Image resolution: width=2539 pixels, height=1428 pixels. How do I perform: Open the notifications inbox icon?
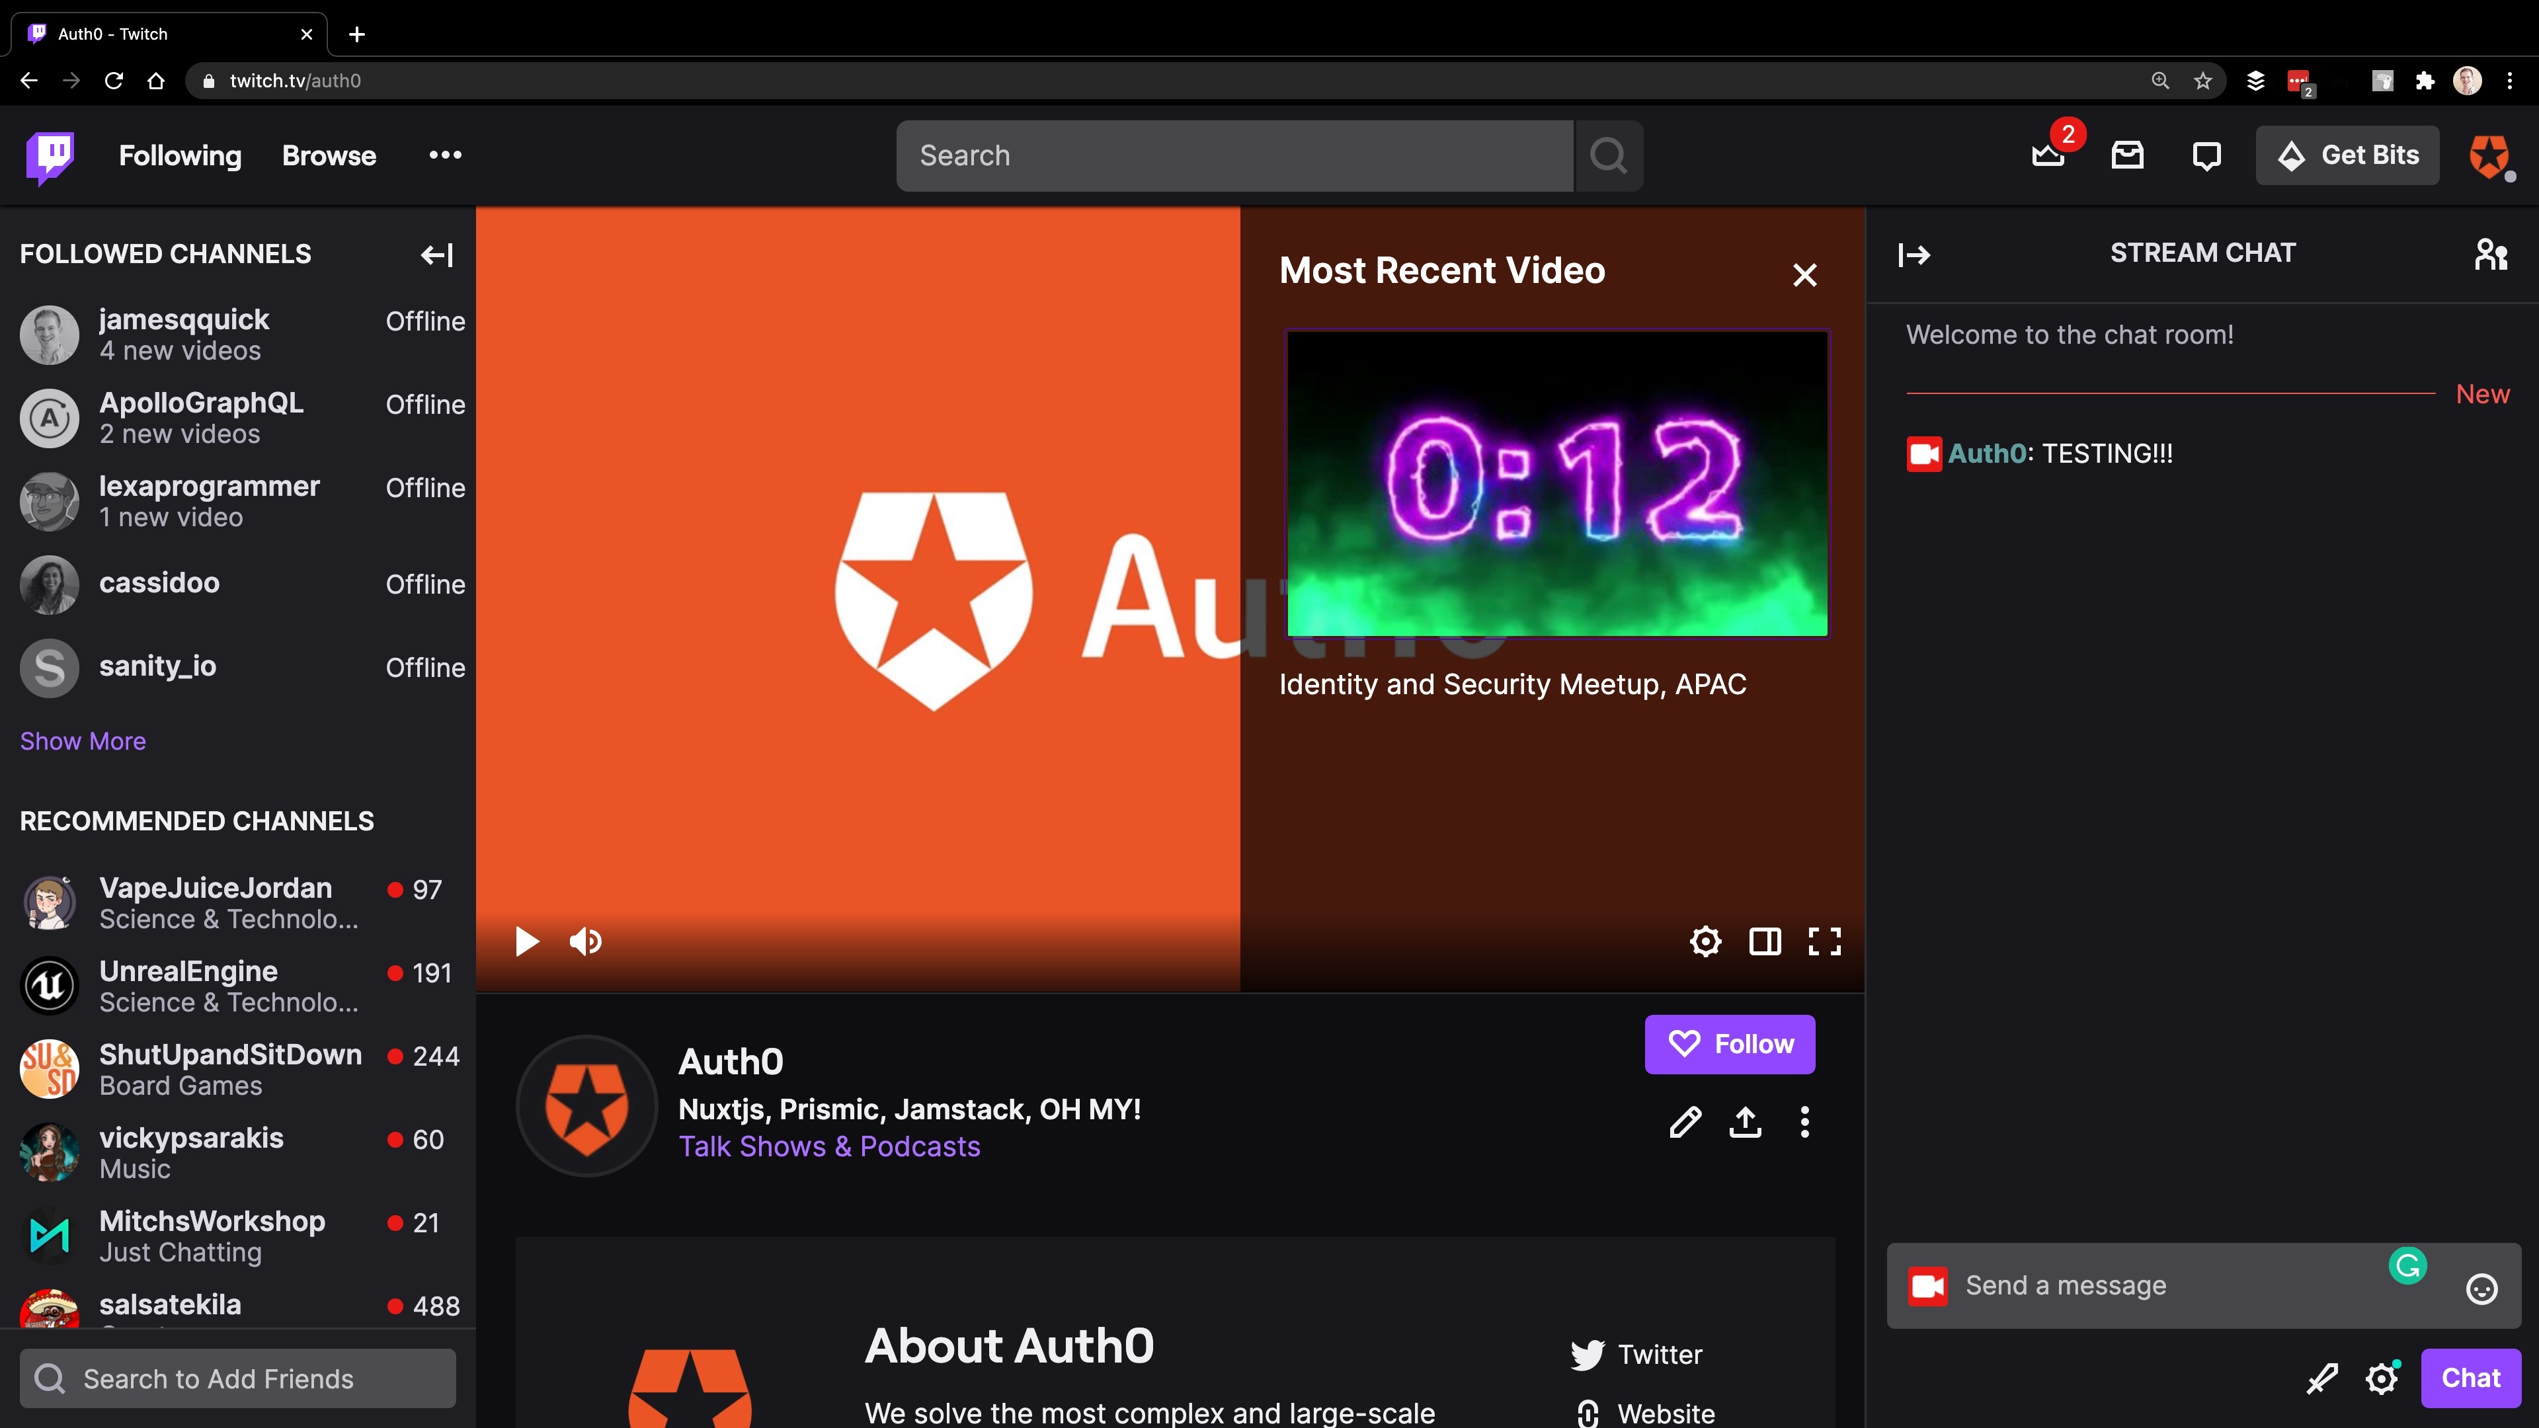(2127, 156)
